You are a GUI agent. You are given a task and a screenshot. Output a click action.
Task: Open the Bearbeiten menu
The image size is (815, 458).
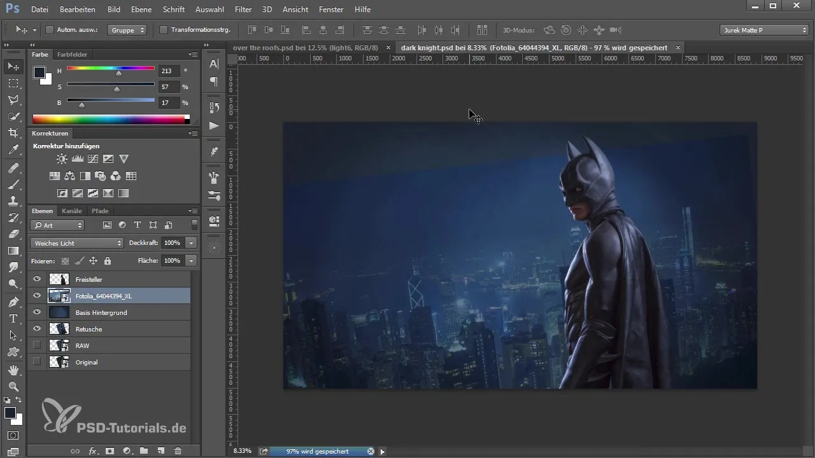pyautogui.click(x=77, y=10)
